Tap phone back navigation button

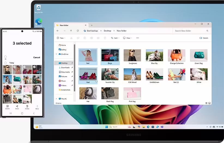[34, 113]
